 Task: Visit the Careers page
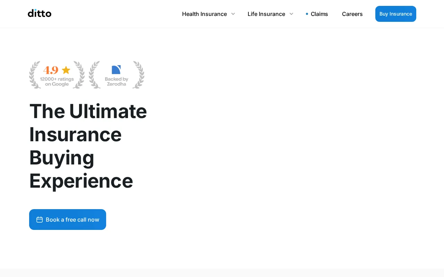[x=352, y=14]
